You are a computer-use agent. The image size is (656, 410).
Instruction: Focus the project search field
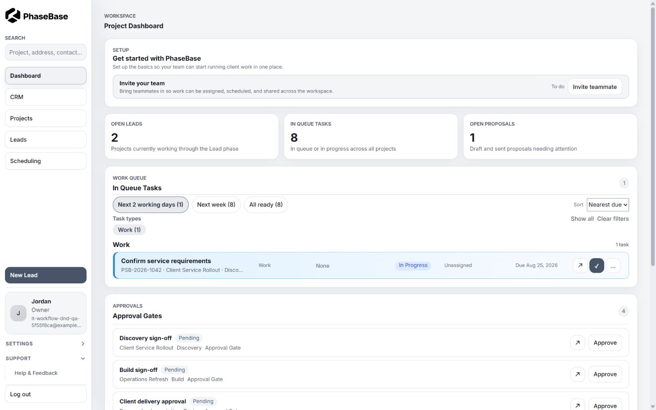[46, 52]
